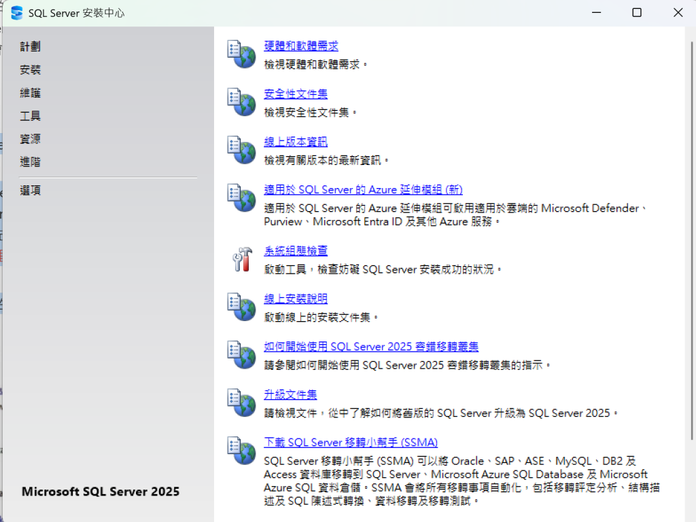Click the document-globe icon beside 安全性文件集

[241, 102]
